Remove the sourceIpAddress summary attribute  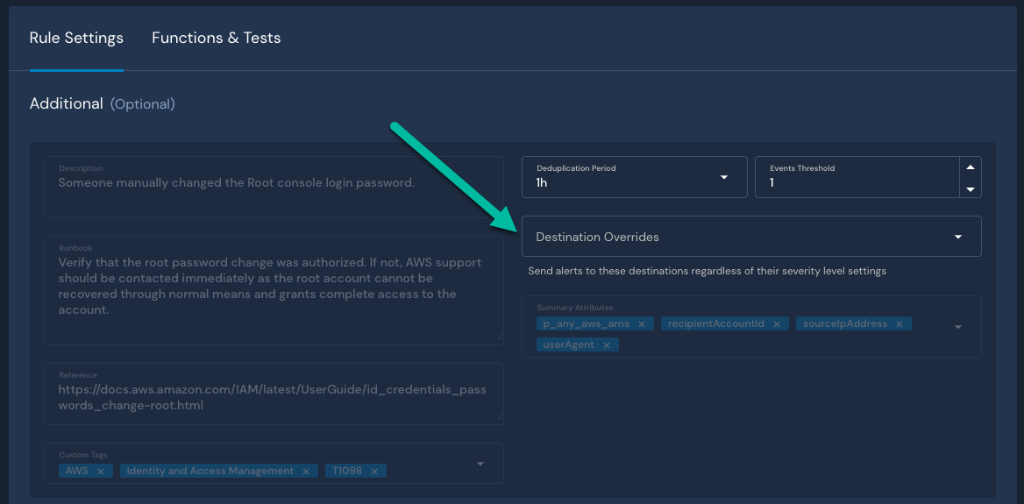tap(899, 324)
